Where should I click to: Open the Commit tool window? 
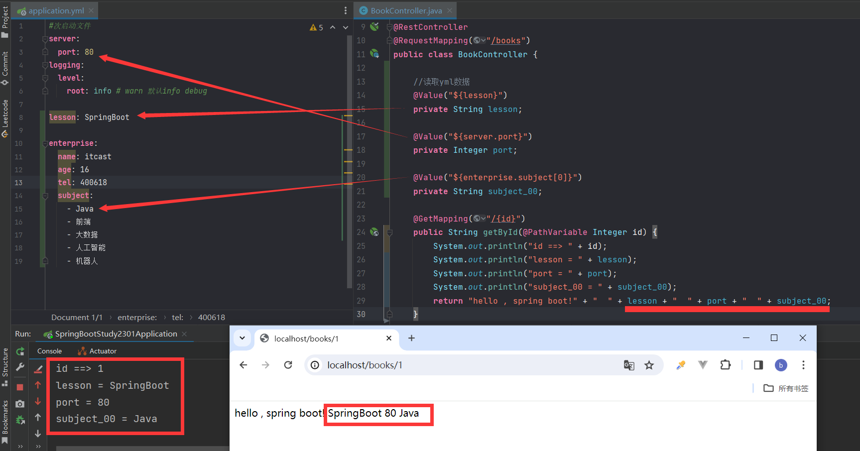5,68
